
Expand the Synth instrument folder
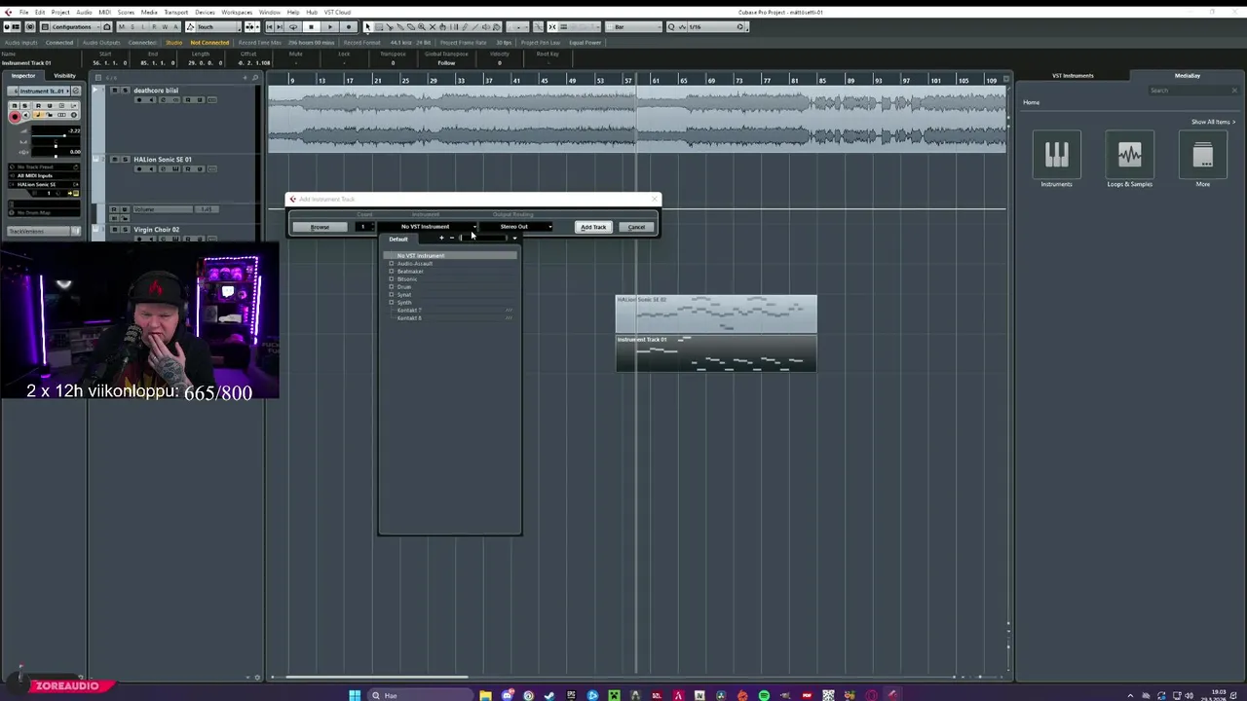392,303
